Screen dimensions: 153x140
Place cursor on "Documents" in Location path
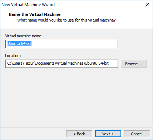coord(45,63)
